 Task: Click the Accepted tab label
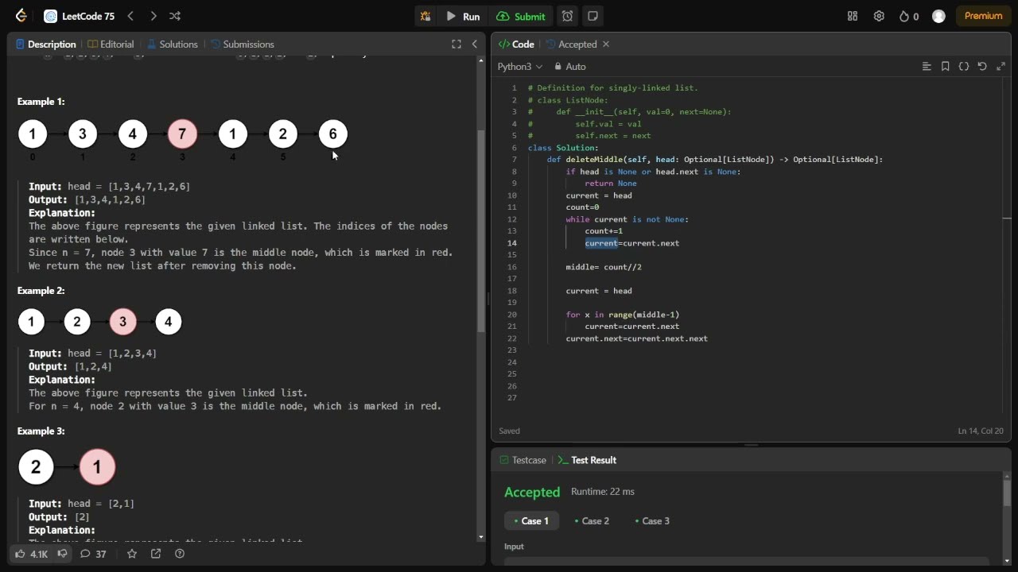pyautogui.click(x=577, y=44)
